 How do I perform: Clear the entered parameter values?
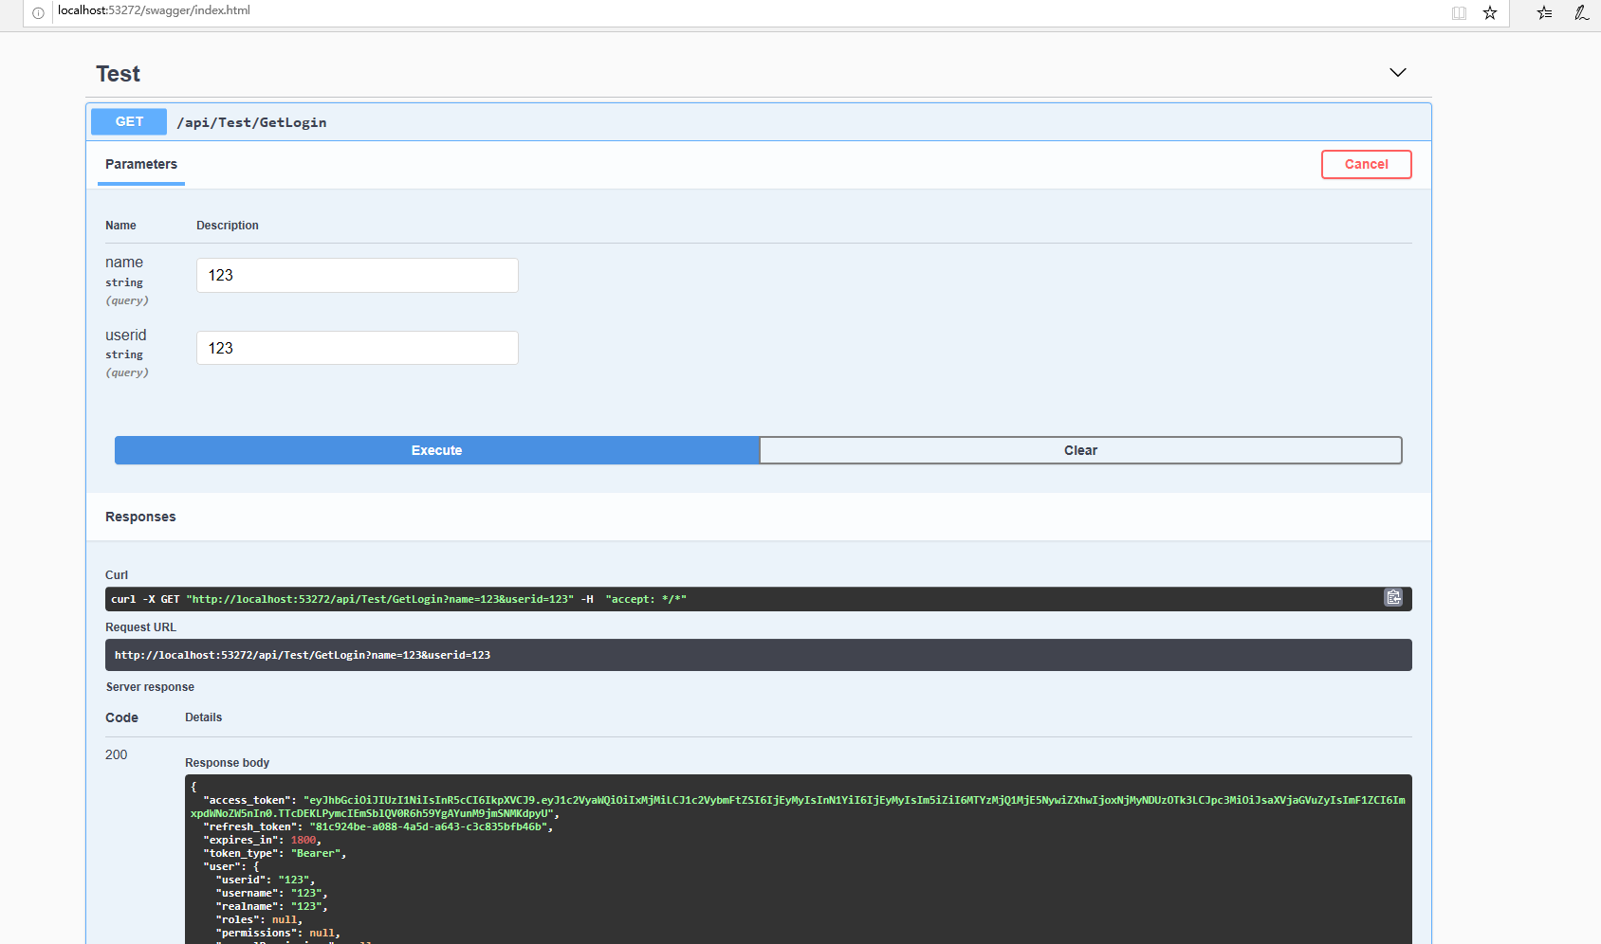[1080, 450]
